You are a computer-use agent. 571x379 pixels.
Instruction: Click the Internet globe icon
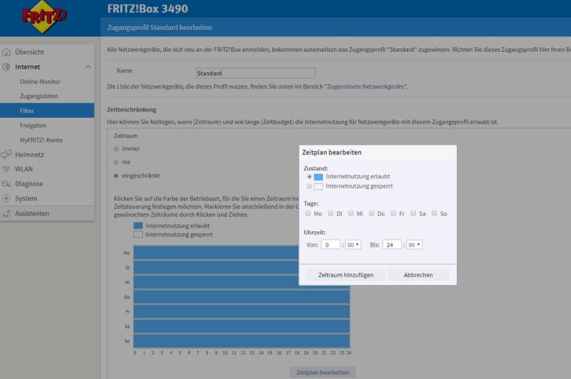tap(6, 67)
